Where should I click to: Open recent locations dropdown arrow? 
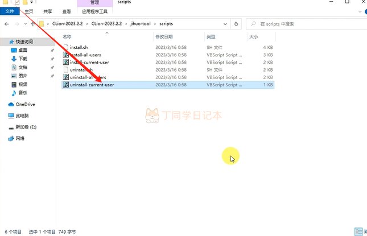25,24
